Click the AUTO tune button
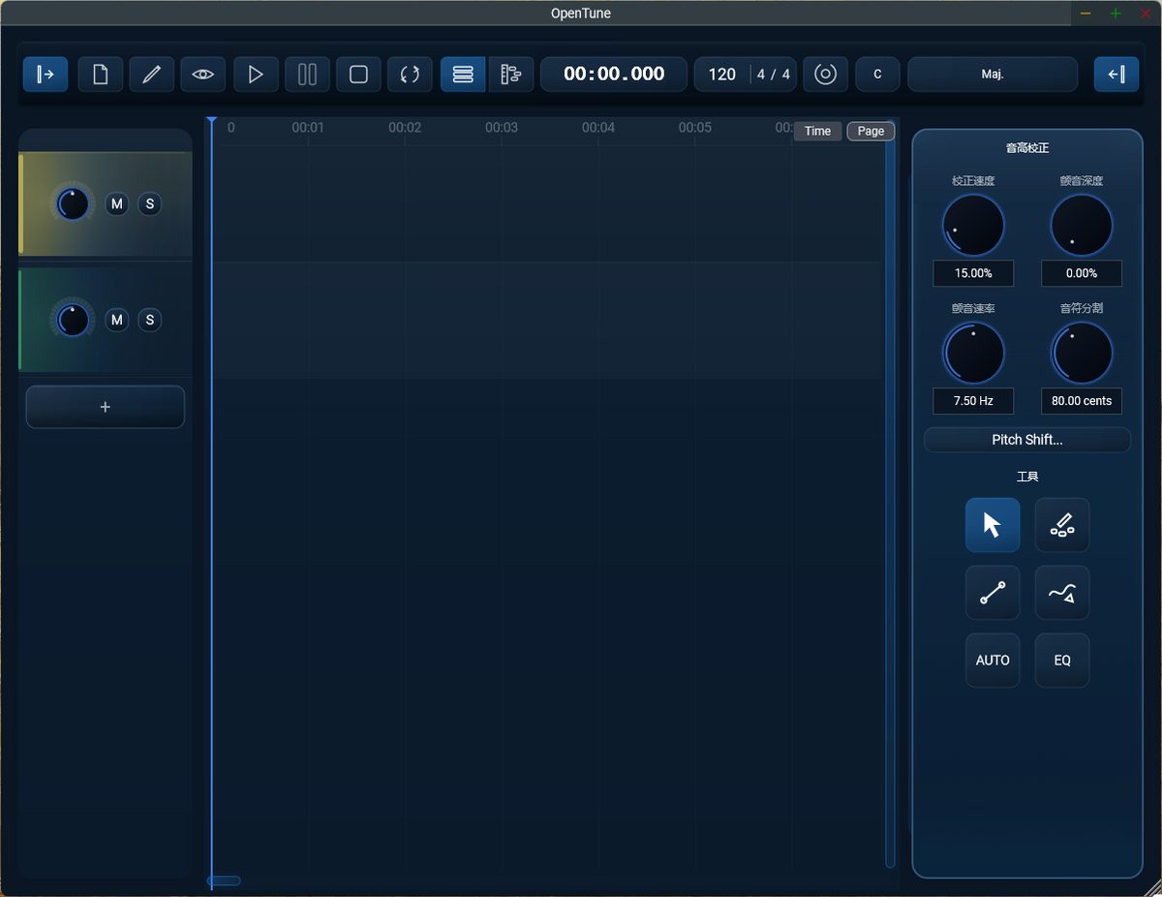 993,661
